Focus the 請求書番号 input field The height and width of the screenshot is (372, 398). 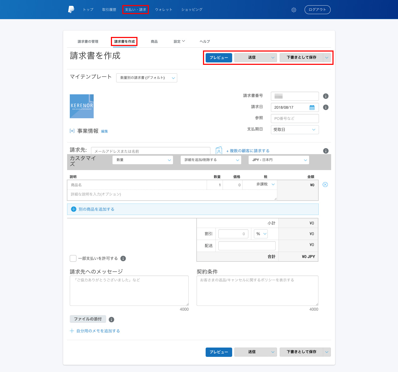click(x=295, y=96)
